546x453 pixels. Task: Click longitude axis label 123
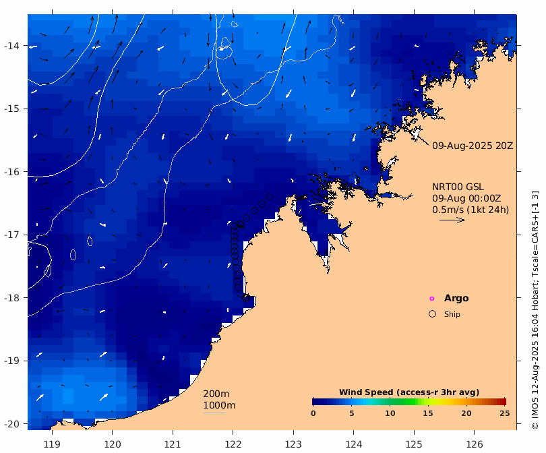click(293, 444)
